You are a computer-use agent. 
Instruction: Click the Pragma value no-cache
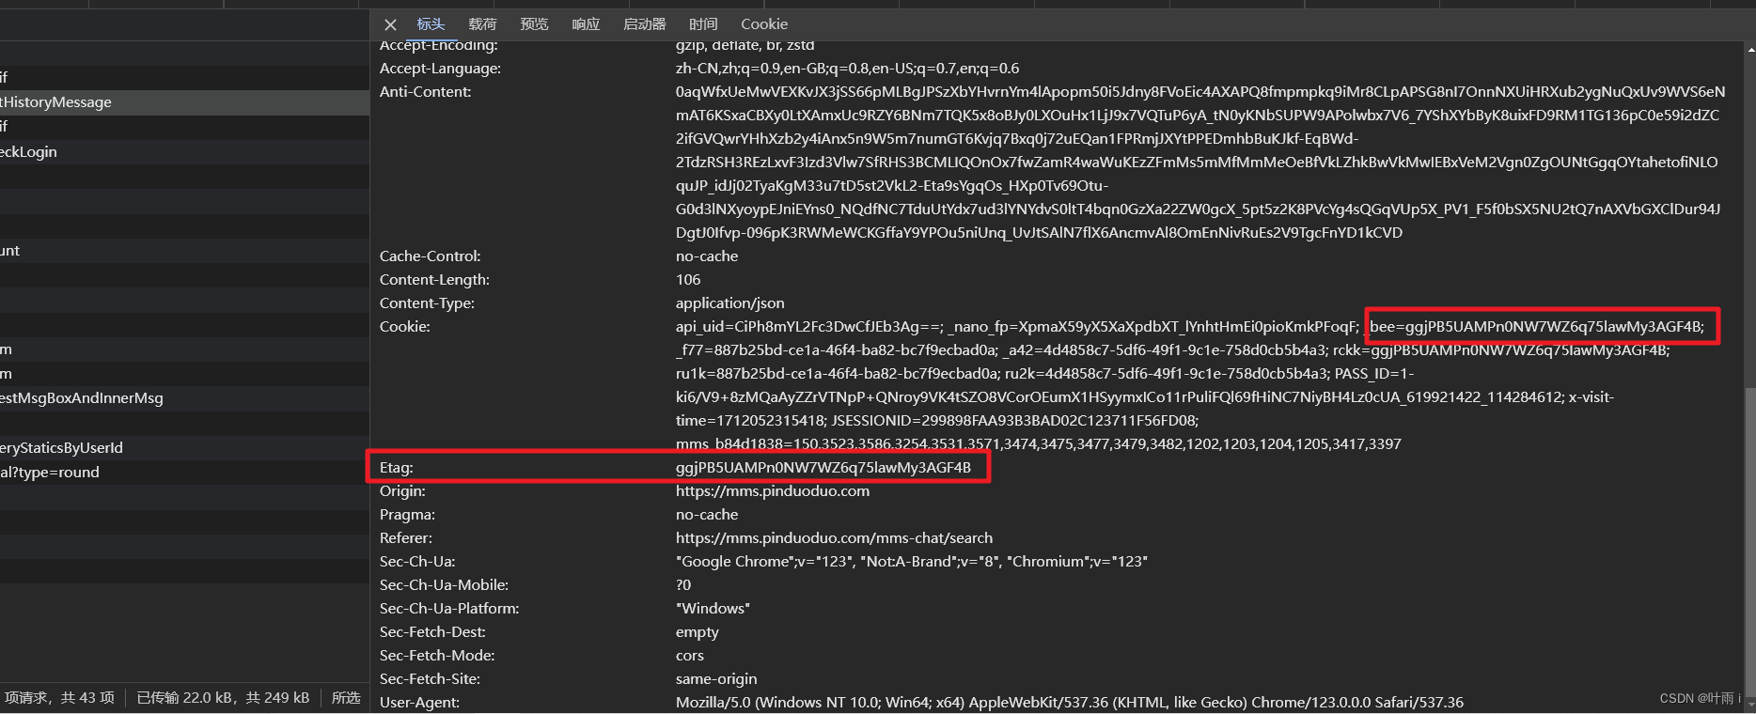(706, 515)
